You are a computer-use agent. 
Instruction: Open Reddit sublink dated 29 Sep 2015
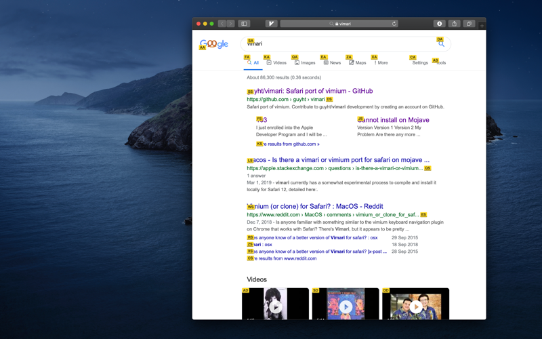coord(312,238)
